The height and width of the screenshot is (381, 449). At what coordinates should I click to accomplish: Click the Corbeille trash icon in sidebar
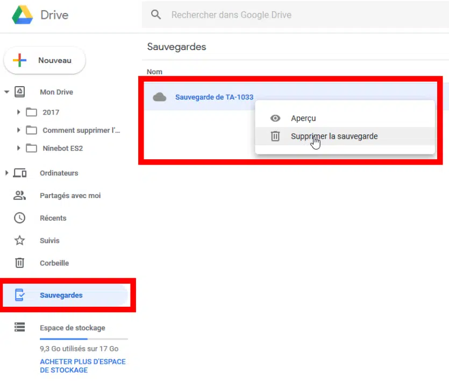(x=19, y=263)
